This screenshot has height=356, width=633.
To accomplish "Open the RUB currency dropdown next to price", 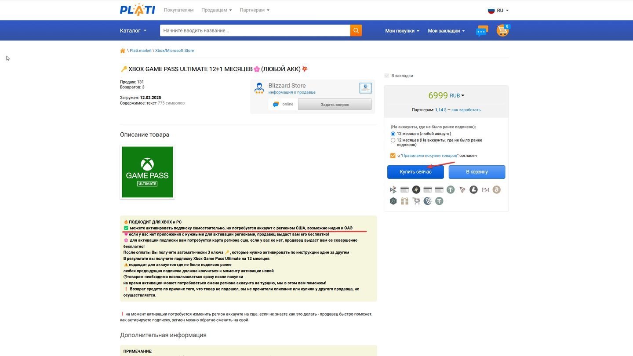I will pyautogui.click(x=457, y=95).
